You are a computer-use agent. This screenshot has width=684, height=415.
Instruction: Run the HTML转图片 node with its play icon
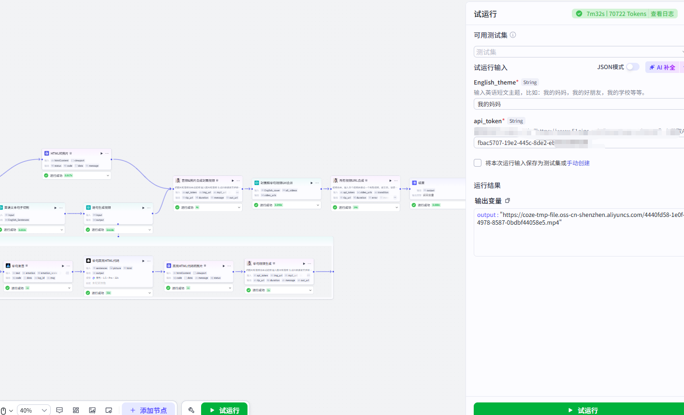pyautogui.click(x=102, y=153)
